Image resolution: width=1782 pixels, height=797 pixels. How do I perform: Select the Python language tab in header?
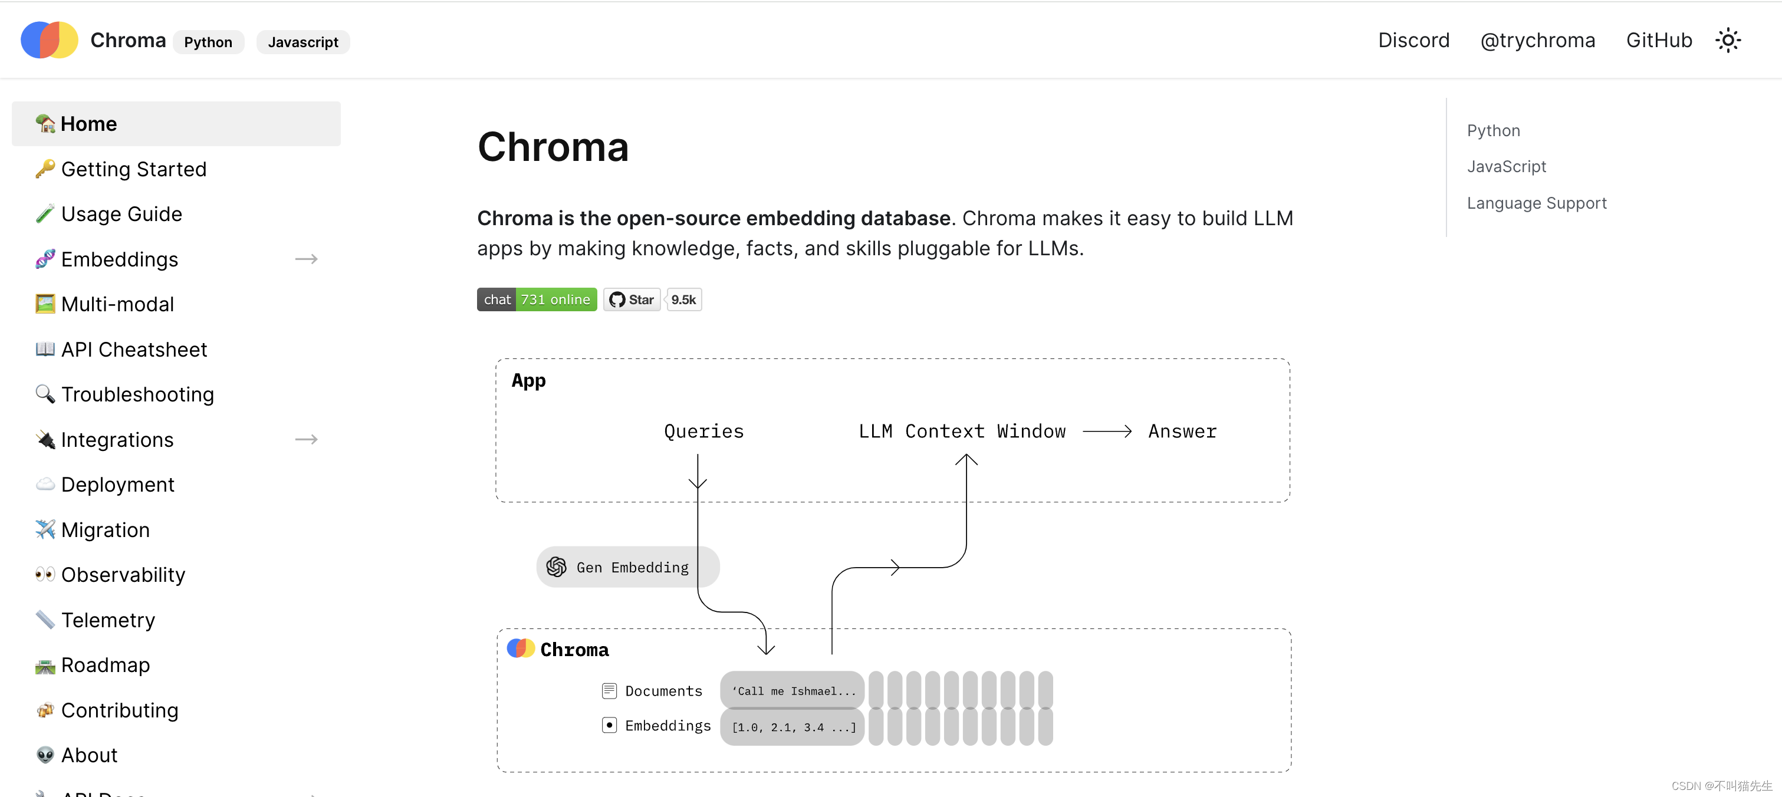coord(208,42)
